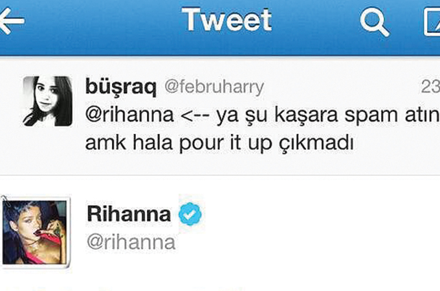Open the büşraq tweet reply row

click(220, 116)
